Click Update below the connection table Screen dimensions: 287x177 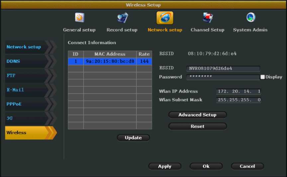coord(133,138)
